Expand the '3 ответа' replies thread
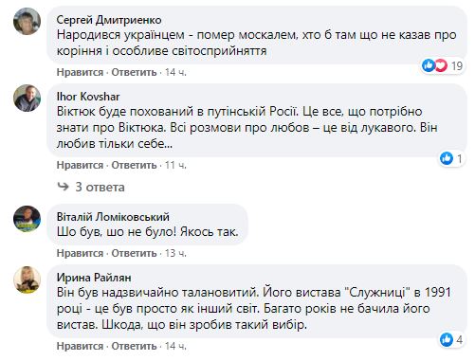The height and width of the screenshot is (361, 475). 100,188
